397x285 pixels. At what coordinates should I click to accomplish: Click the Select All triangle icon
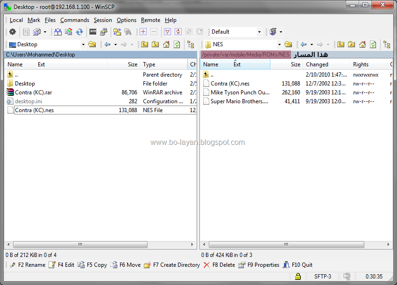(167, 32)
